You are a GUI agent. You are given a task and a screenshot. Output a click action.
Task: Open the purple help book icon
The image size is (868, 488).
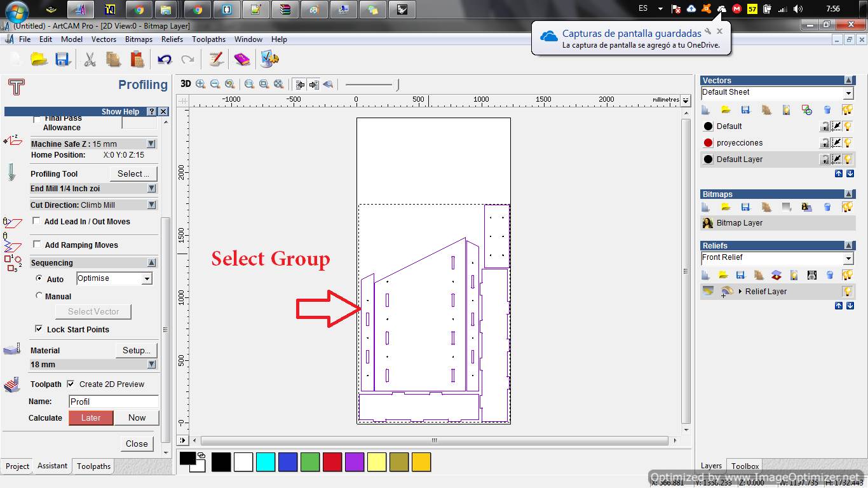(x=242, y=59)
